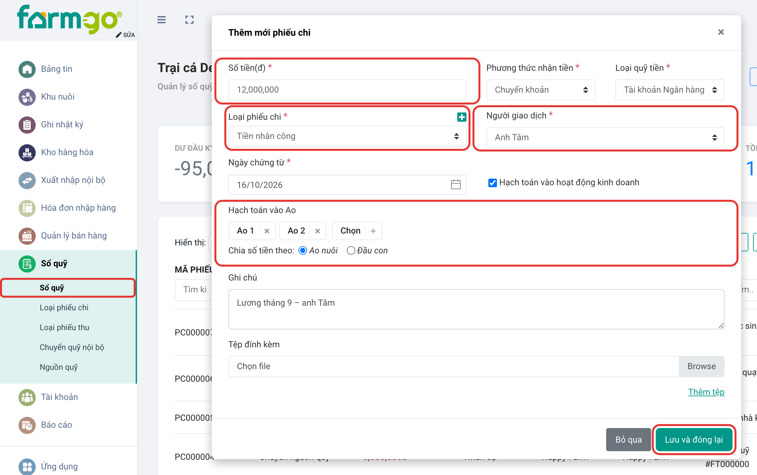
Task: Click the Xuất nhập nội bộ arrows icon
Action: pyautogui.click(x=27, y=180)
